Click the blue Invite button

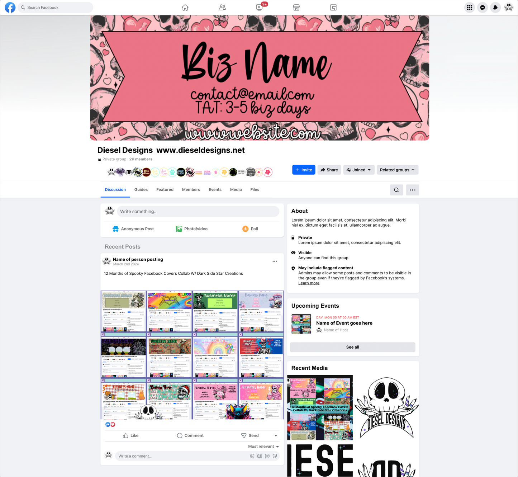(x=304, y=170)
